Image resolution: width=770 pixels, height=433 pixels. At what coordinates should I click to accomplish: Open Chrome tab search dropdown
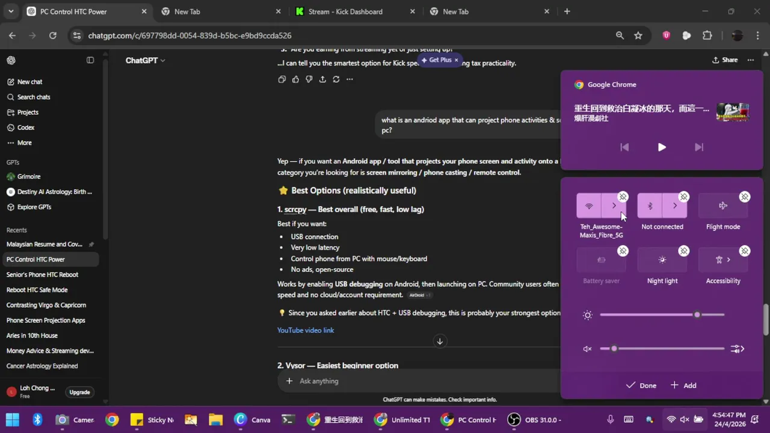coord(11,11)
